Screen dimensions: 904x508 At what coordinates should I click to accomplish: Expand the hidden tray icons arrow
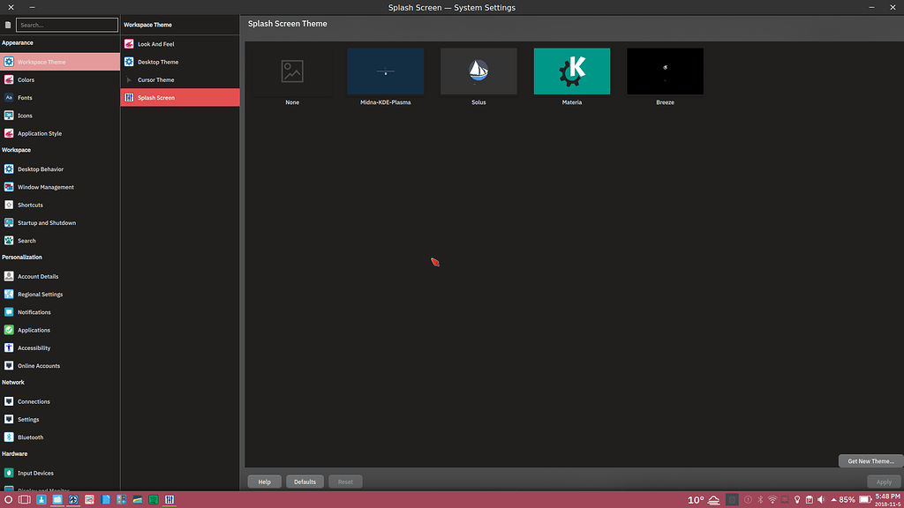(834, 499)
